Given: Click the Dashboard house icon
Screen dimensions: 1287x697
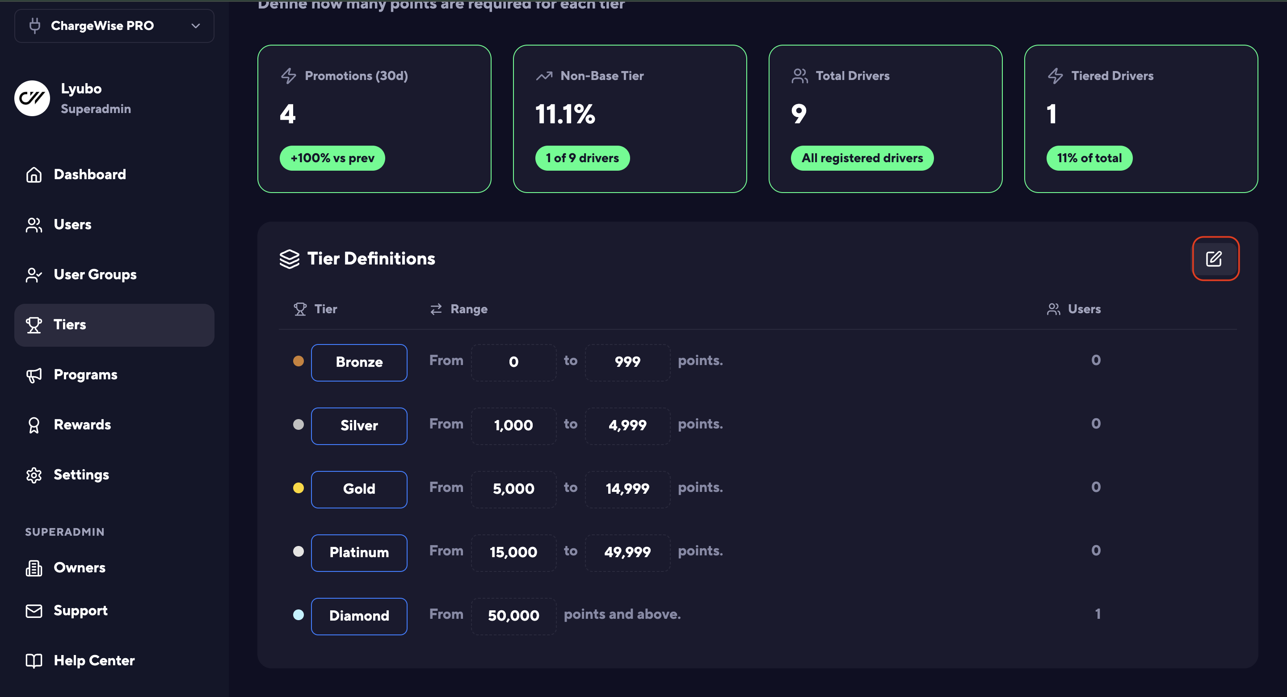Looking at the screenshot, I should 34,174.
